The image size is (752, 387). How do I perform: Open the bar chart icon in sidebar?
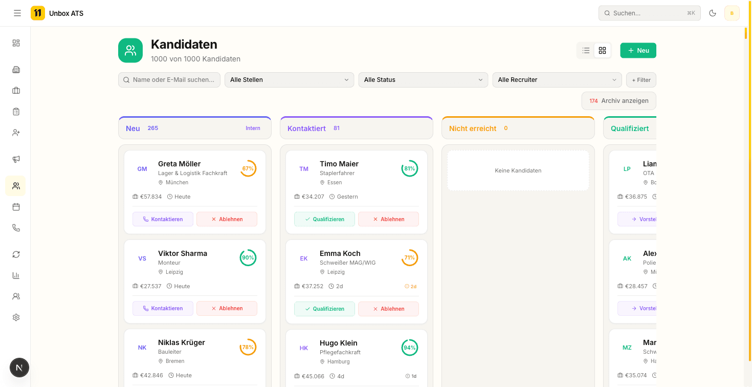pos(16,275)
